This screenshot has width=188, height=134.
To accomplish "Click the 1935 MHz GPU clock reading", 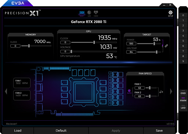I will coord(108,38).
